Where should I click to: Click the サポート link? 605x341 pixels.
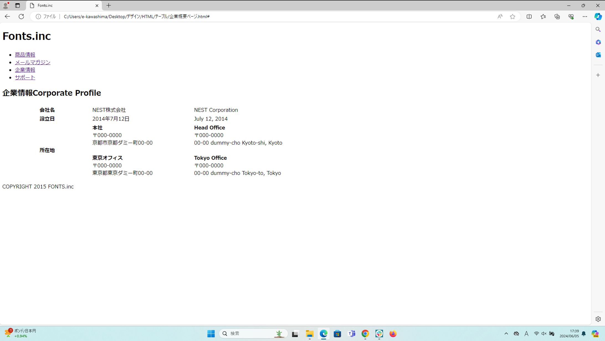point(25,77)
